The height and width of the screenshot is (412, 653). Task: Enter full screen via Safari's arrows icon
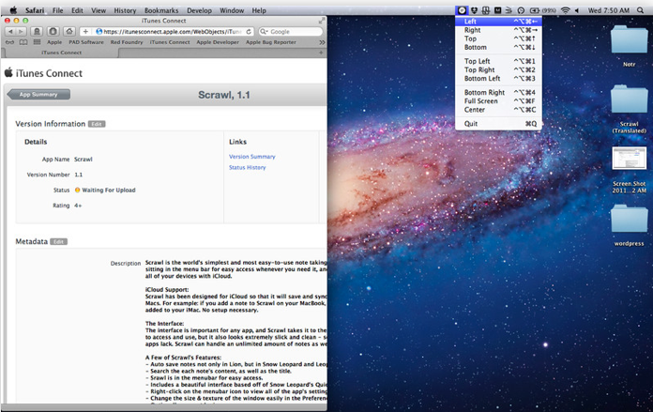coord(322,21)
